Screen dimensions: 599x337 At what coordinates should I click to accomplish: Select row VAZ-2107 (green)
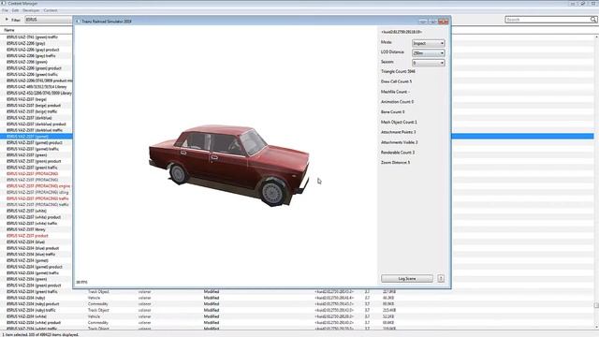[26, 155]
